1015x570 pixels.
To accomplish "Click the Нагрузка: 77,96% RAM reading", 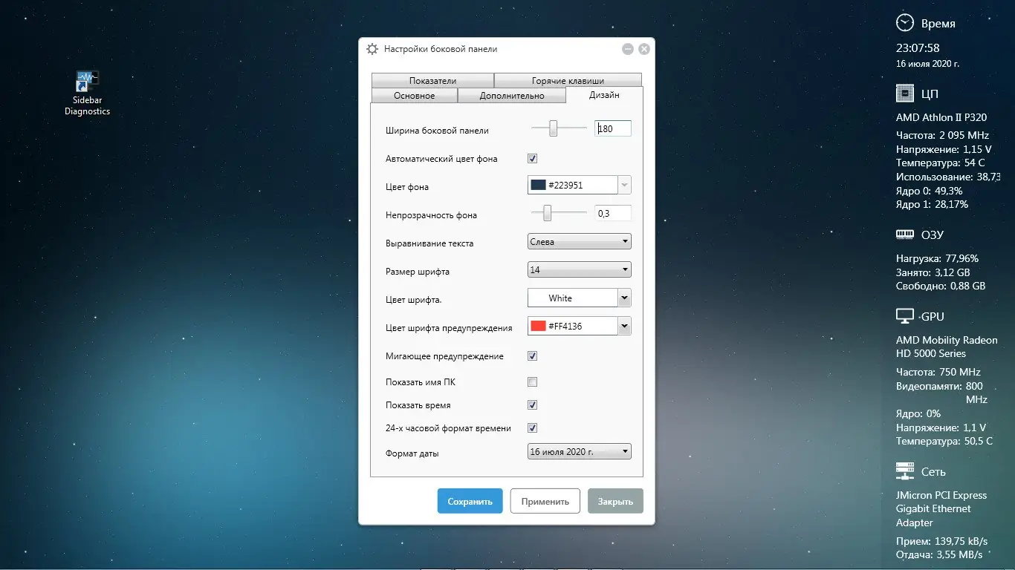I will (x=937, y=259).
